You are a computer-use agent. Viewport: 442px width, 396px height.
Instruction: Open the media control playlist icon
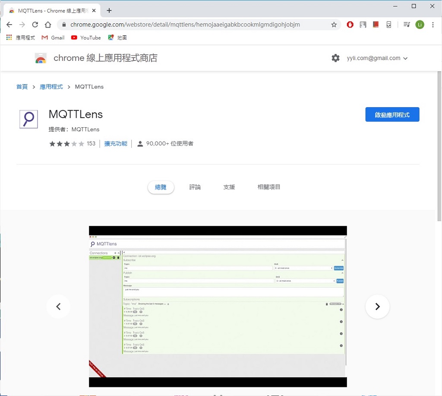click(x=407, y=25)
